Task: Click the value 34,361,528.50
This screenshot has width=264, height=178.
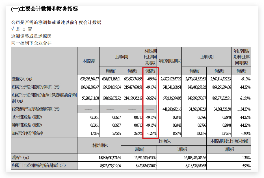Action: (222, 109)
